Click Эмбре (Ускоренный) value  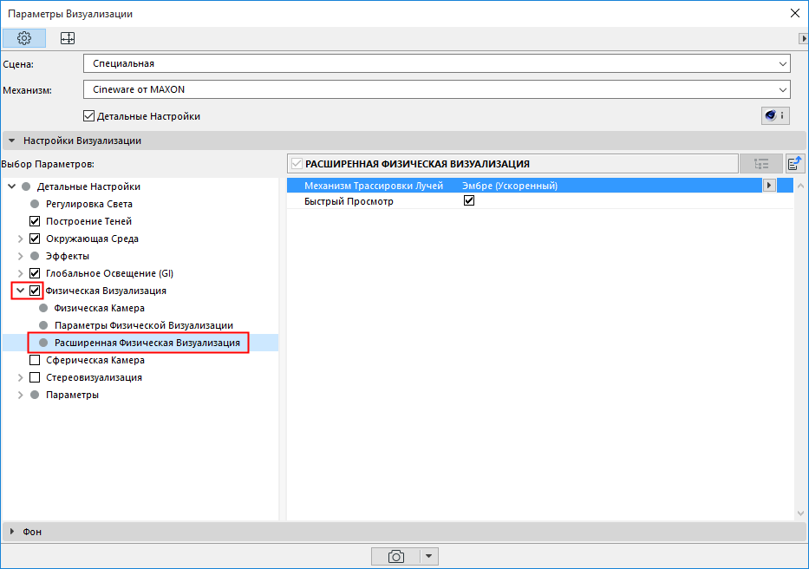point(510,186)
